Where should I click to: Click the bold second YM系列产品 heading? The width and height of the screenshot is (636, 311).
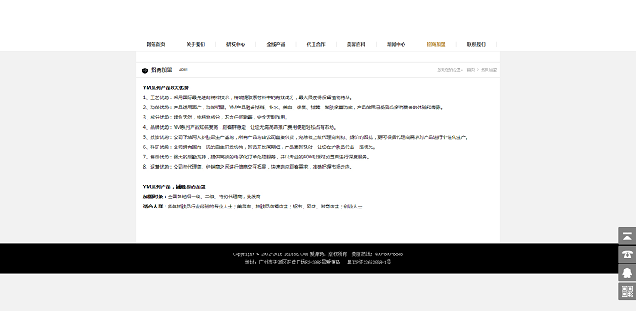[175, 187]
